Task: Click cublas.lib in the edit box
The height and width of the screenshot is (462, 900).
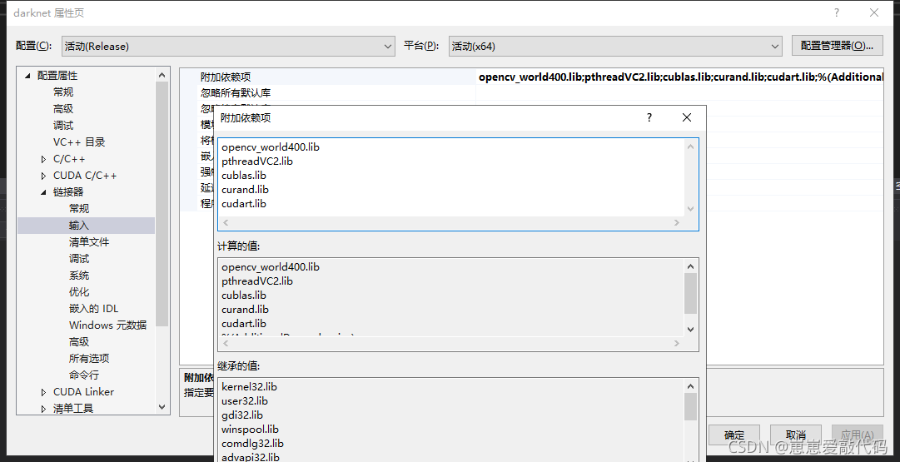Action: (244, 176)
